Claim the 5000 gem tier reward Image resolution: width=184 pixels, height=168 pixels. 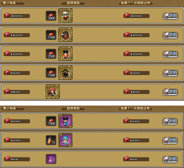pyautogui.click(x=171, y=73)
